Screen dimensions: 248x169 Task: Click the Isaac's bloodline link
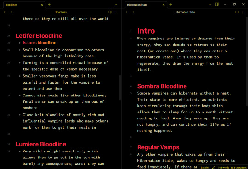pyautogui.click(x=39, y=43)
